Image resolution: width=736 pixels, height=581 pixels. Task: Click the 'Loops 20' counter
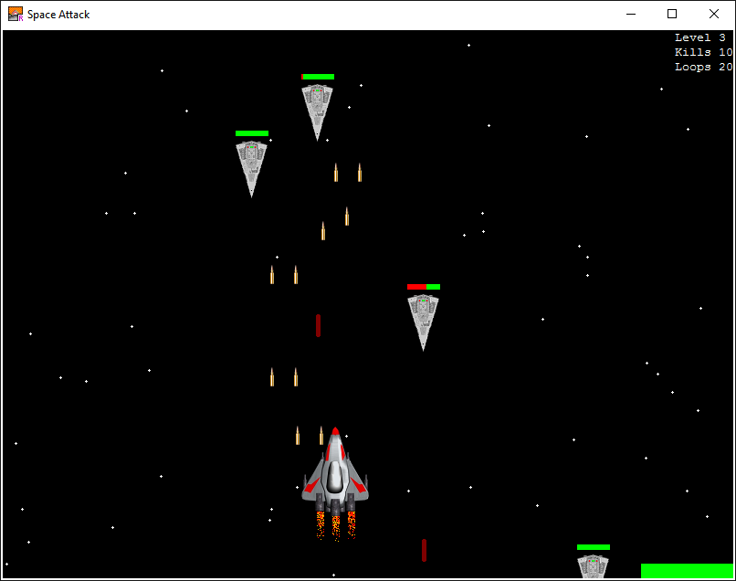tap(704, 67)
